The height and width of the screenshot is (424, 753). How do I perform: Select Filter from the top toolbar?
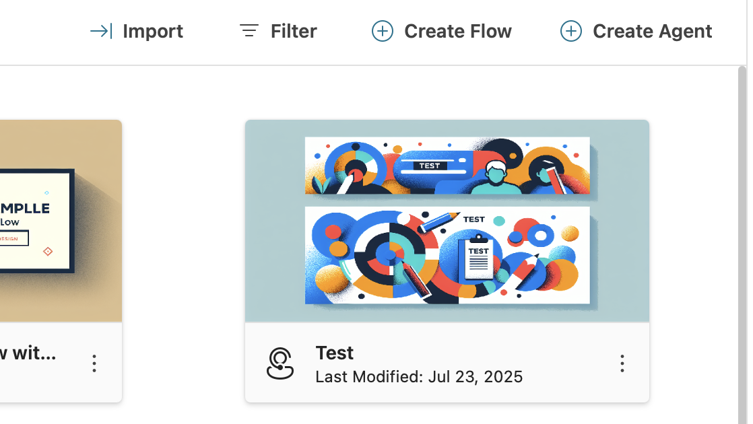(294, 30)
